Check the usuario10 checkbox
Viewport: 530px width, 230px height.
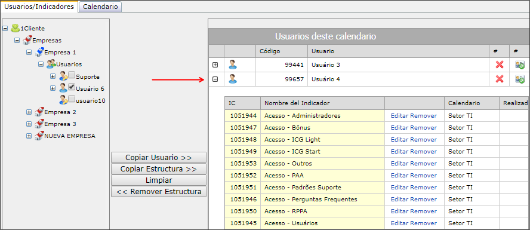tap(72, 99)
